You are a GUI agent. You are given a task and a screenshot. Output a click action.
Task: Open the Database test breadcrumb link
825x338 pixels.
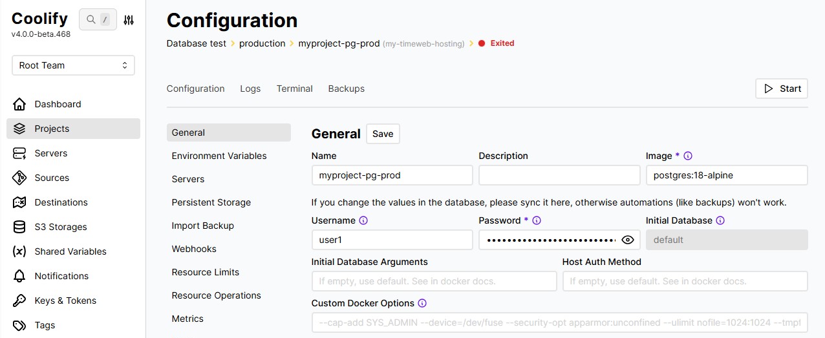tap(197, 43)
